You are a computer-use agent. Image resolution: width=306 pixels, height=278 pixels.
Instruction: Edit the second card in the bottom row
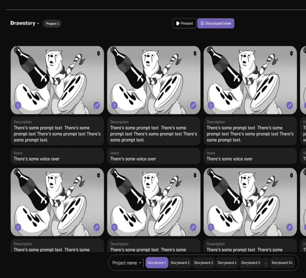pyautogui.click(x=193, y=227)
